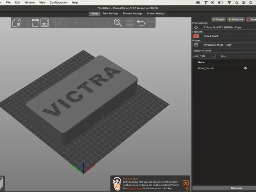Switch to the Print Settings tab

point(110,14)
